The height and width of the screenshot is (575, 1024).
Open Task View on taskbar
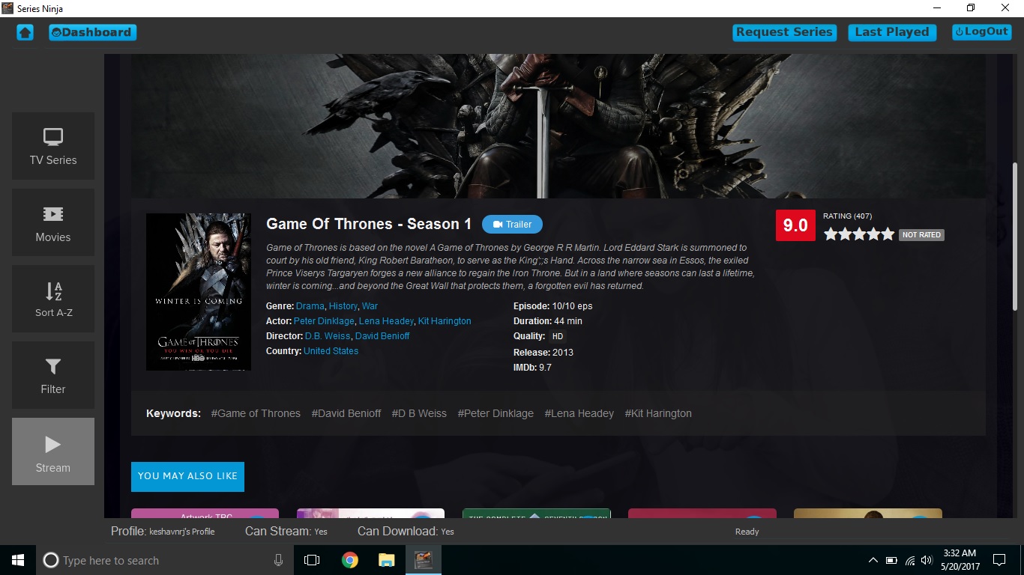[312, 560]
